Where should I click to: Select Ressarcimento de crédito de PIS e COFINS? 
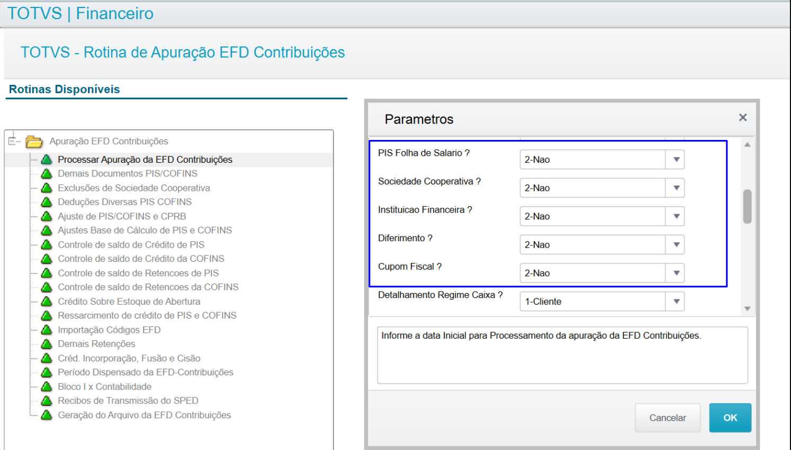pos(147,315)
